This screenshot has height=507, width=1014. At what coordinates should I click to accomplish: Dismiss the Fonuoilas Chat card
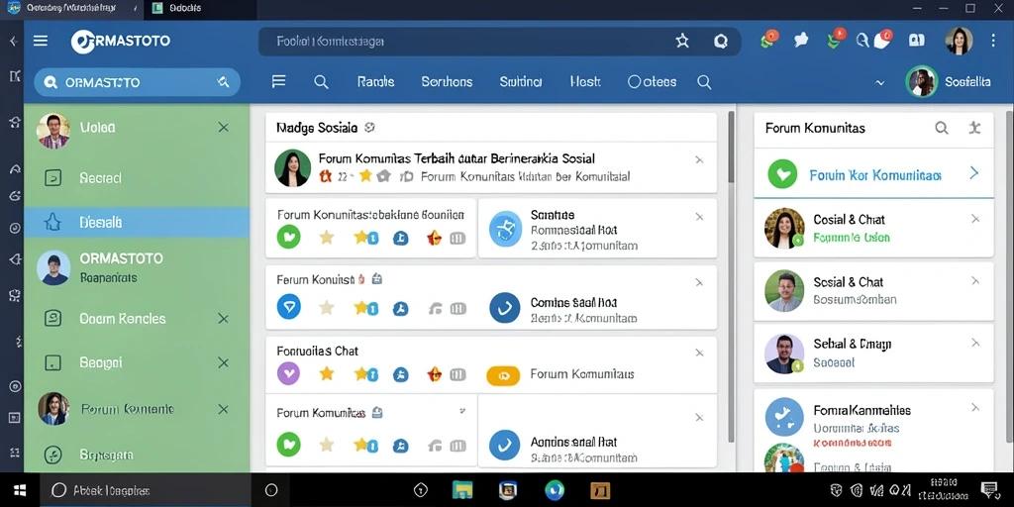coord(699,354)
